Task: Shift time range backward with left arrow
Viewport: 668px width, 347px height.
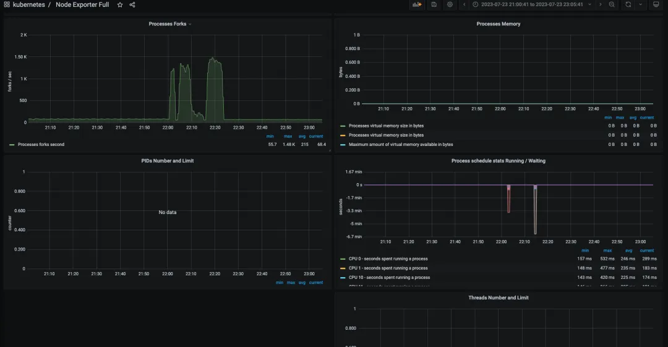Action: [x=465, y=4]
